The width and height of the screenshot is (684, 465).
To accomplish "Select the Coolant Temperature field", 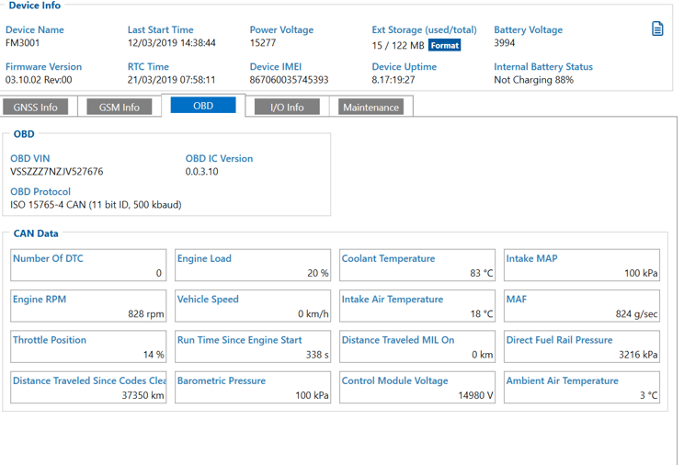I will pyautogui.click(x=417, y=266).
